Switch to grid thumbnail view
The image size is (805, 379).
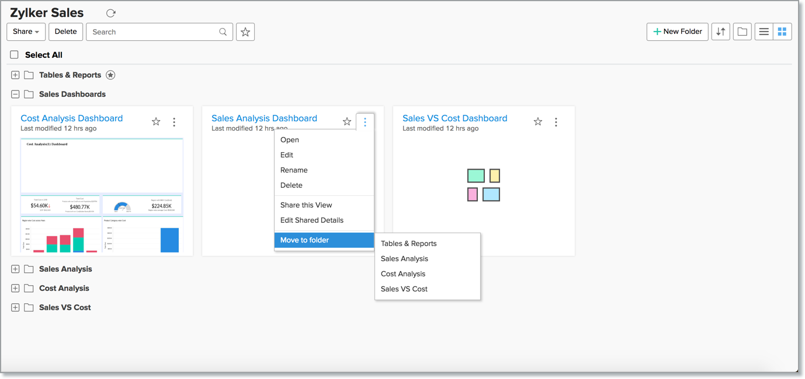[782, 32]
